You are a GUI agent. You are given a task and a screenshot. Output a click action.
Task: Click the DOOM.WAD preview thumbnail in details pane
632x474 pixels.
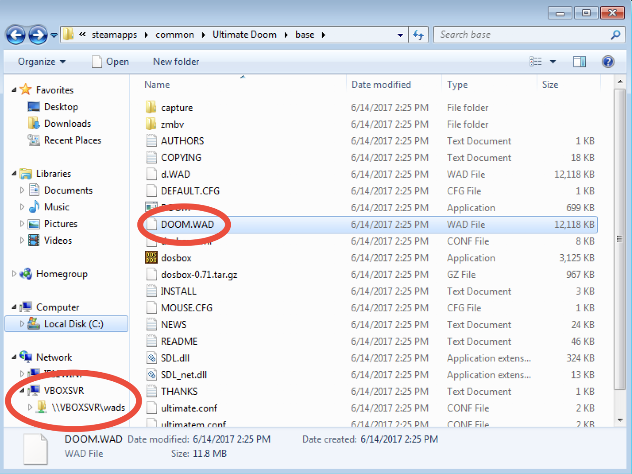pyautogui.click(x=35, y=449)
